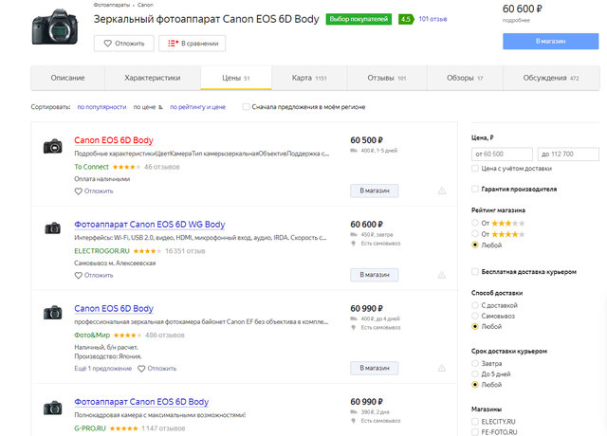Check the Гарантия производителя checkbox
This screenshot has width=607, height=436.
coord(476,190)
